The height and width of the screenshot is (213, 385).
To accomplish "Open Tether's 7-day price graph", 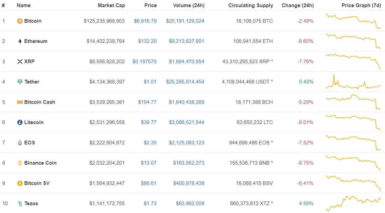I will [353, 82].
